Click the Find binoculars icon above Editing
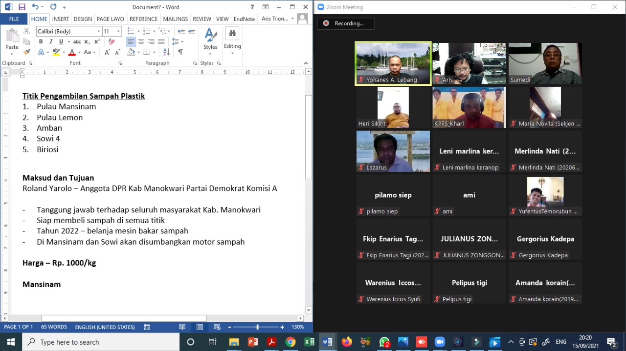Screen dimensions: 626x351 point(232,34)
